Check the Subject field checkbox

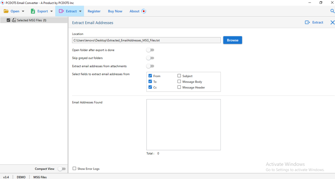click(x=179, y=76)
